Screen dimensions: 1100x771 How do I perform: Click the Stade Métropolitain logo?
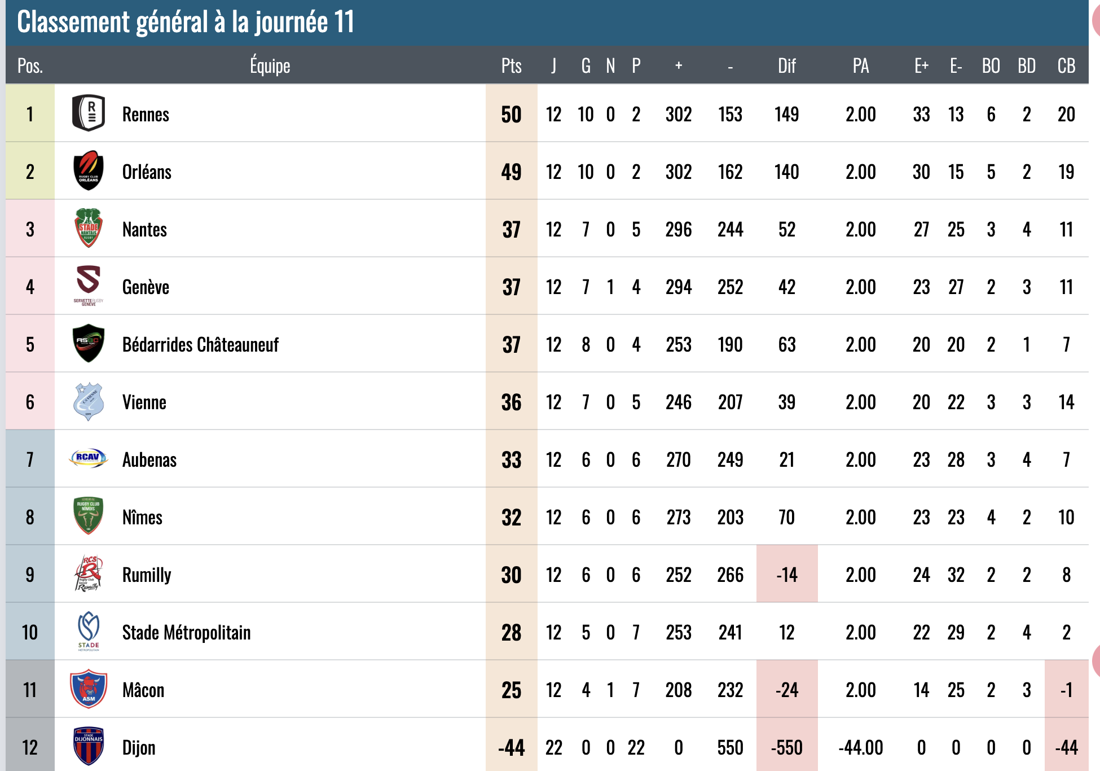[x=89, y=632]
